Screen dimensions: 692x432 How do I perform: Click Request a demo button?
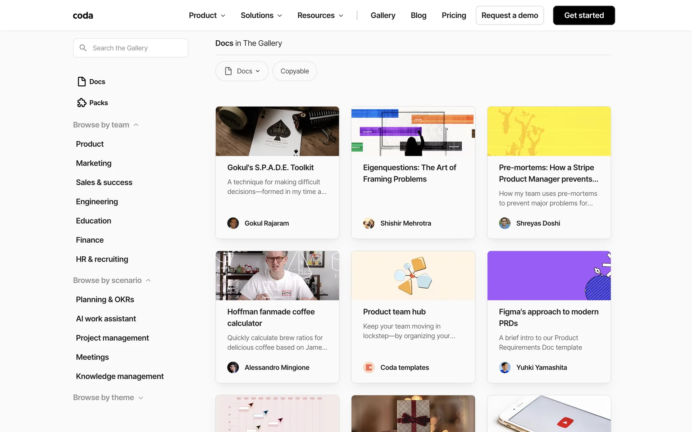click(x=510, y=15)
